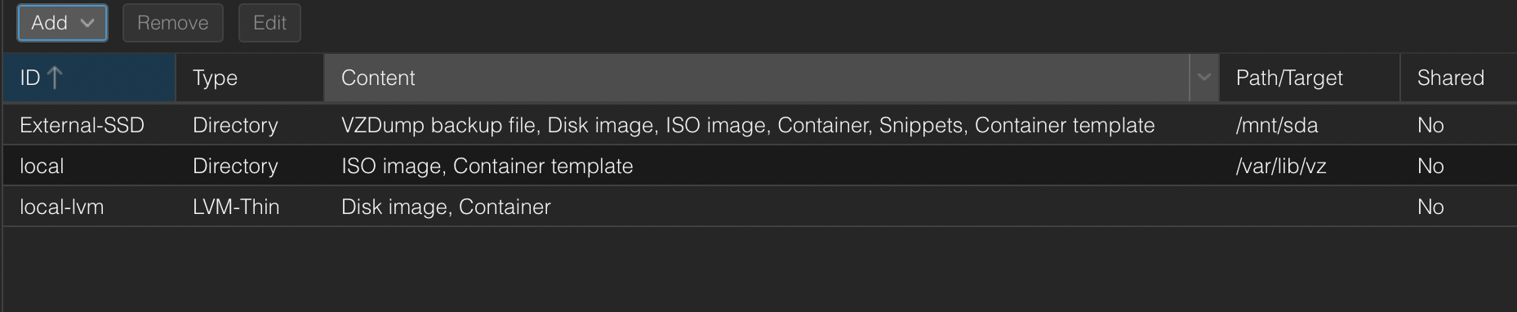Click 'Disk image, Container' content cell
The width and height of the screenshot is (1517, 312).
[446, 207]
